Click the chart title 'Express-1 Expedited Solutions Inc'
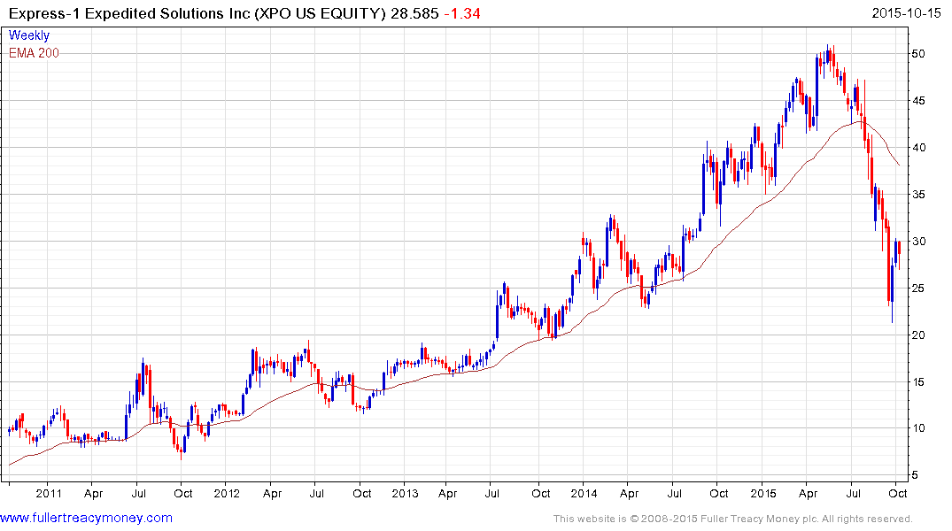 pyautogui.click(x=129, y=13)
